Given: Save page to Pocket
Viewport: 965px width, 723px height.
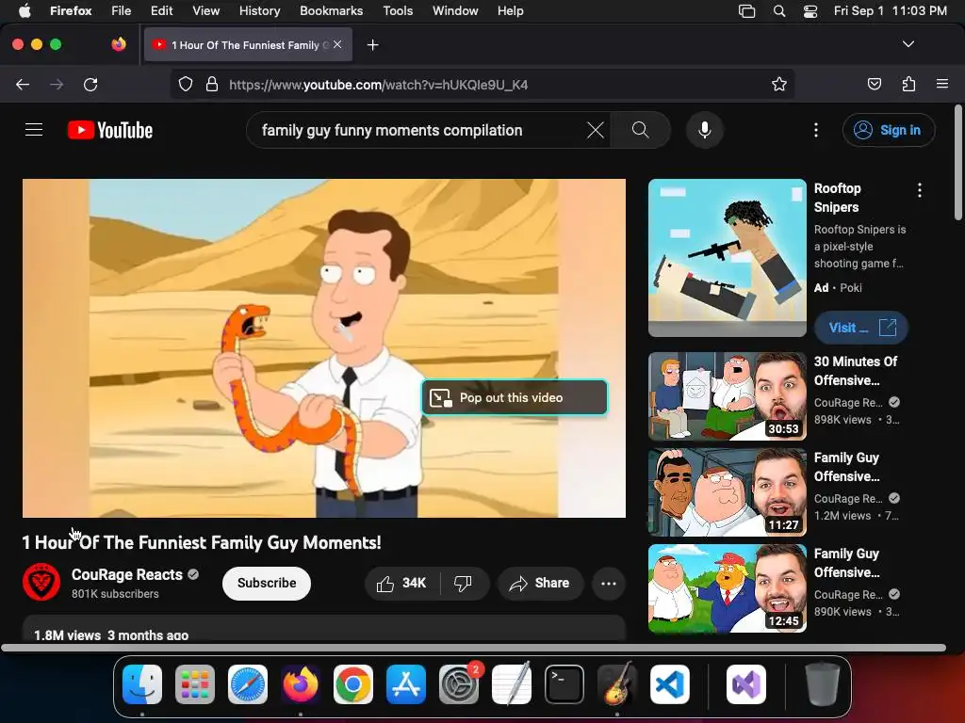Looking at the screenshot, I should pos(875,84).
